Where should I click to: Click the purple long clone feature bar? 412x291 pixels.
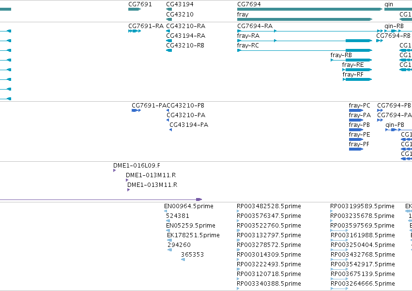101,200
